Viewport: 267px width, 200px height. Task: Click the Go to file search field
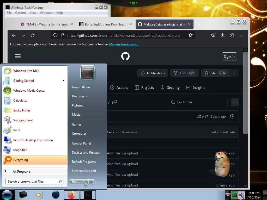[198, 102]
